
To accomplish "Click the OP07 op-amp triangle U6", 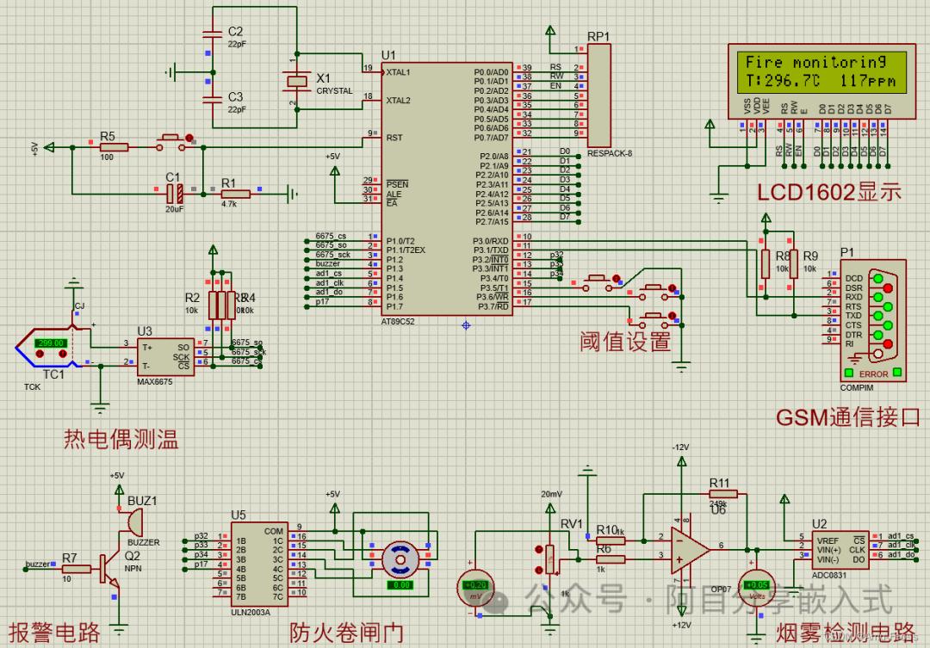I will coord(689,551).
